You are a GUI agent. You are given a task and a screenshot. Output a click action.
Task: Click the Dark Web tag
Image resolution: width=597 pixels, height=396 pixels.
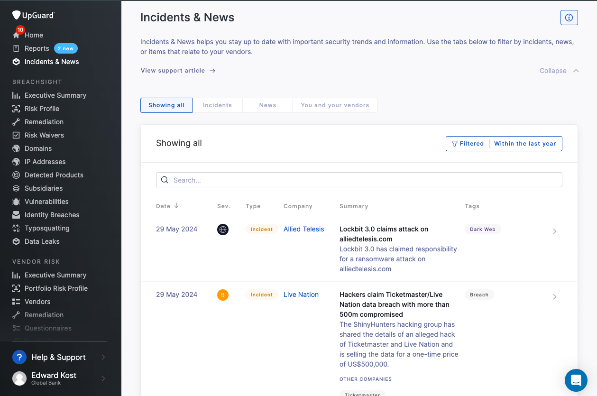point(483,229)
